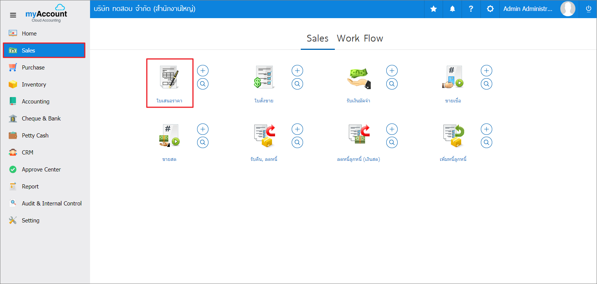597x284 pixels.
Task: Open Admin Administr... account menu
Action: click(x=528, y=9)
